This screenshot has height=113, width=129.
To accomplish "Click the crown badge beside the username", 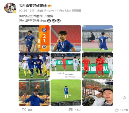I will click(50, 6).
